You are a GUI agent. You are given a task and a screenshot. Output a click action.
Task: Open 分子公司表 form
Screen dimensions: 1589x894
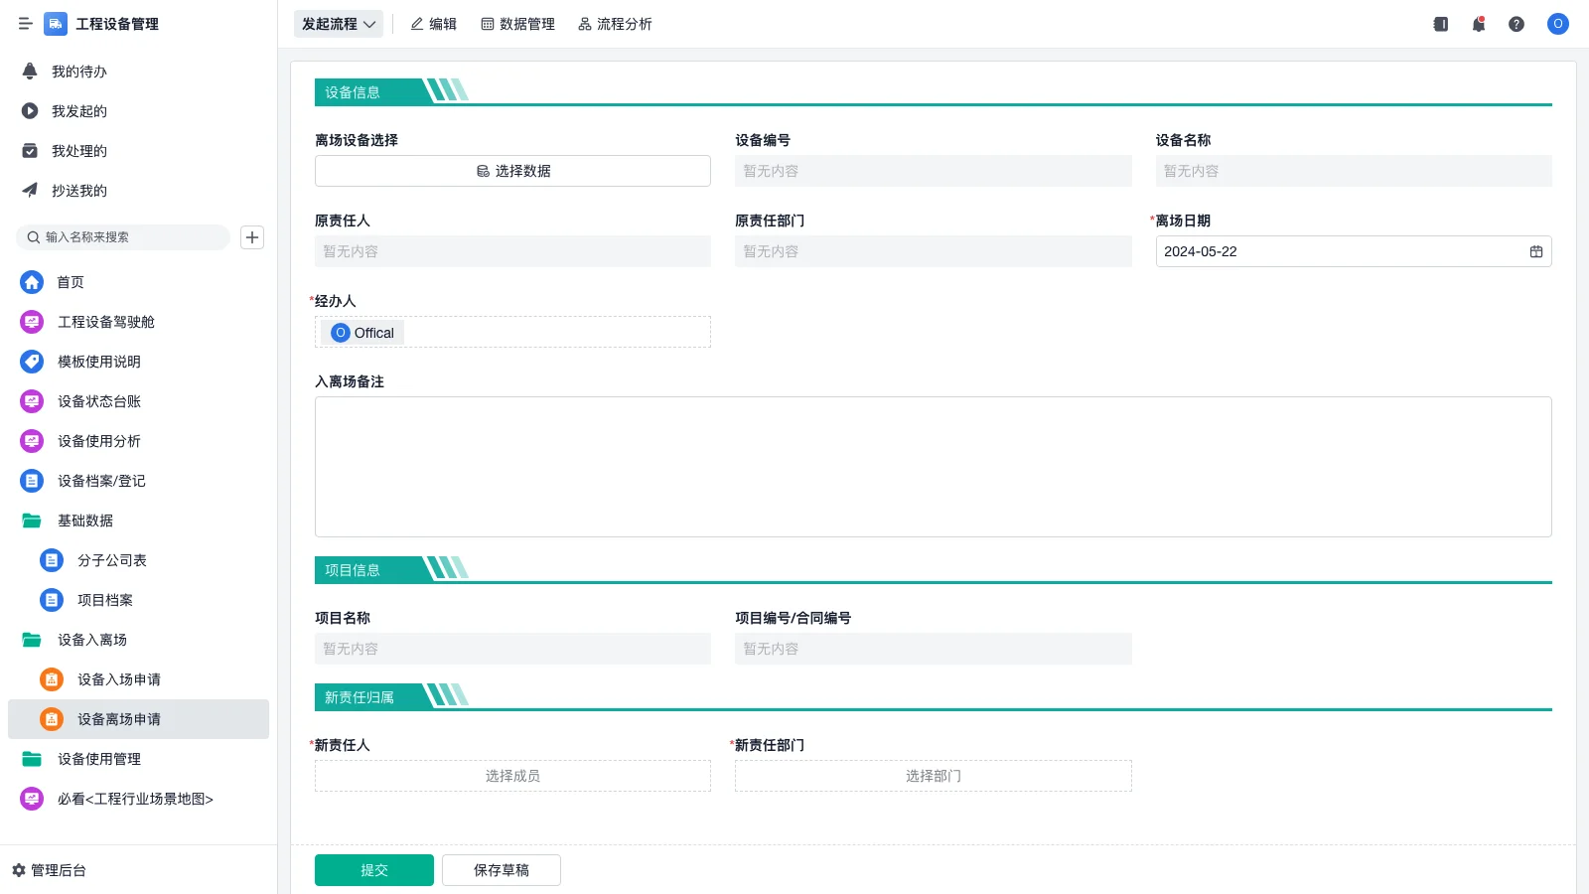(x=138, y=560)
